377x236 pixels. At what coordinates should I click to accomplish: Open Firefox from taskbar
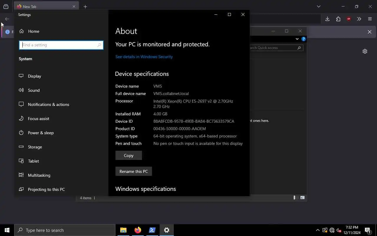point(138,230)
